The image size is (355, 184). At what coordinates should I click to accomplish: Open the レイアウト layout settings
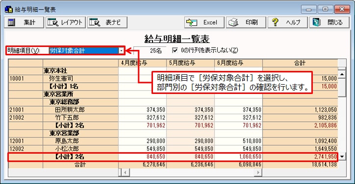[66, 23]
